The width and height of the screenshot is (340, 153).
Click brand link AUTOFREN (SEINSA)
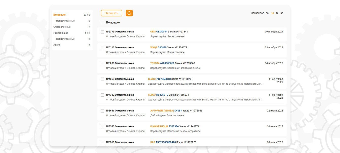[162, 111]
